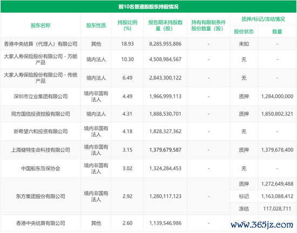Click the 1,888,530,701 shares cell

click(x=165, y=114)
